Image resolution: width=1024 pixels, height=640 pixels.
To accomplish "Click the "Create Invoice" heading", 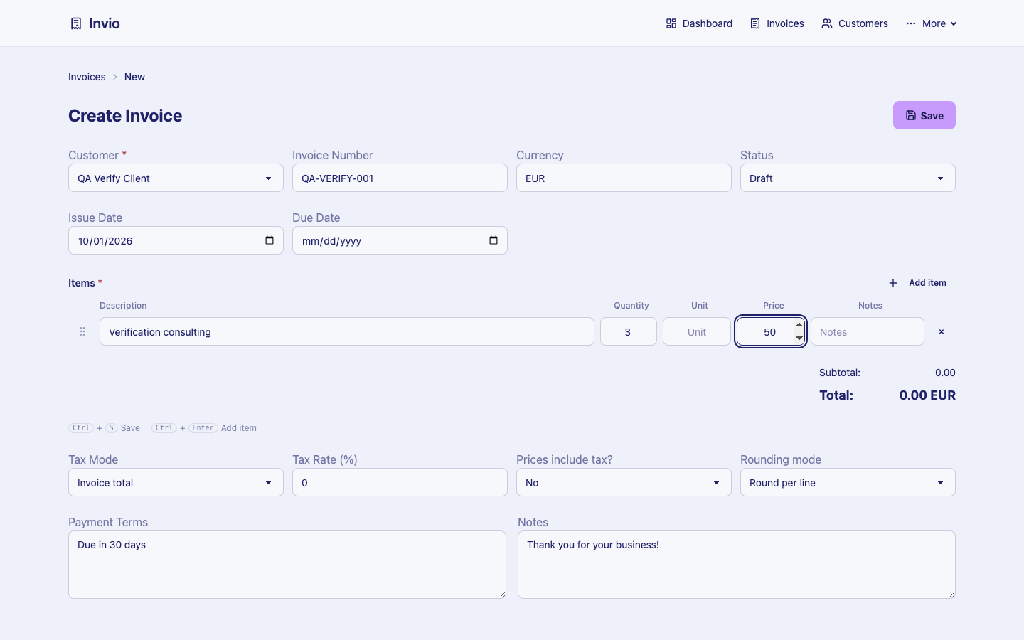I will (125, 115).
